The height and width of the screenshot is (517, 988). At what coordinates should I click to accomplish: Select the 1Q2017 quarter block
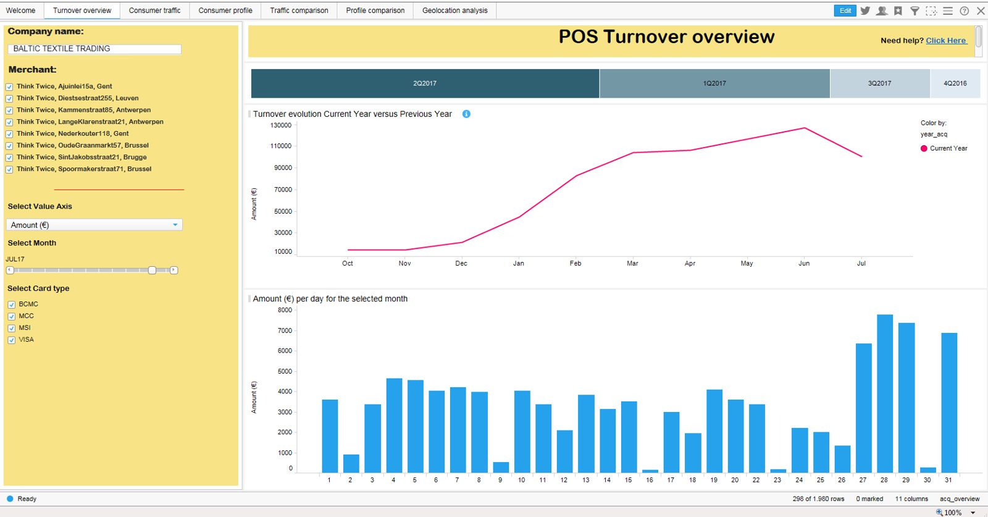(714, 83)
